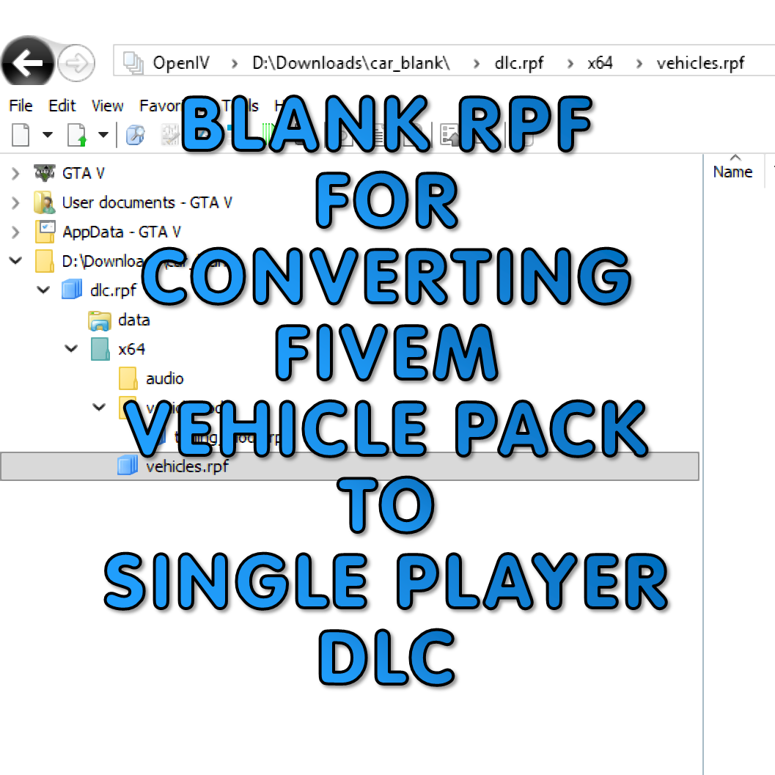Viewport: 775px width, 775px height.
Task: Click the Forward navigation arrow
Action: point(76,65)
